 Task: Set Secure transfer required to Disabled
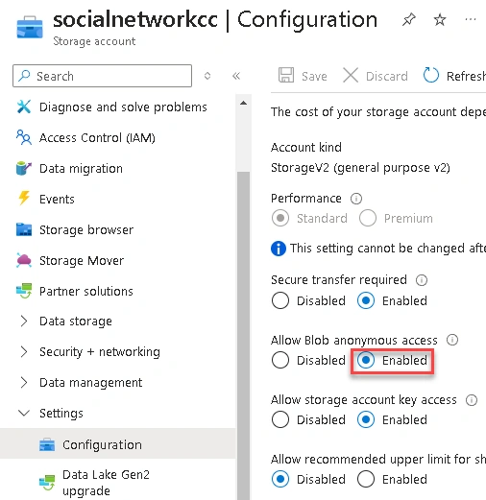280,300
